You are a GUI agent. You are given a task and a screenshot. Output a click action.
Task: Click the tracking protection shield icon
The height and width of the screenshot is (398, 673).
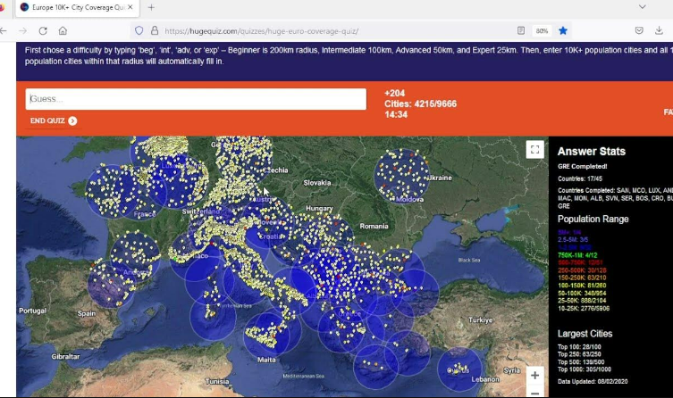(x=139, y=31)
